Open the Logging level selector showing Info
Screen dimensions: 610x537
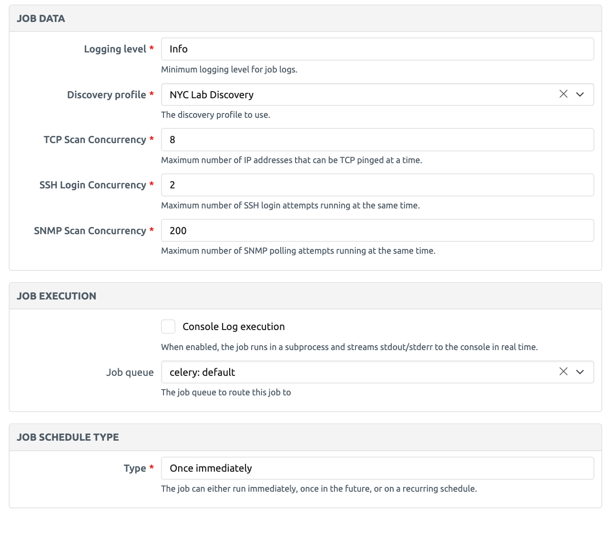377,49
